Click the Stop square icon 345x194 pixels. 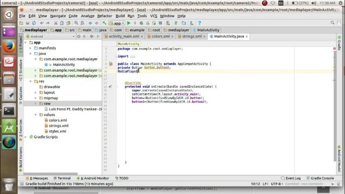(x=161, y=23)
